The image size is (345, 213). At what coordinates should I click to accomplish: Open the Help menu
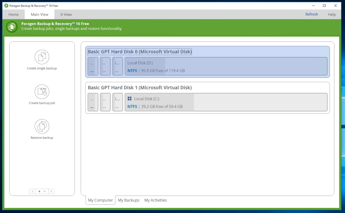click(332, 15)
